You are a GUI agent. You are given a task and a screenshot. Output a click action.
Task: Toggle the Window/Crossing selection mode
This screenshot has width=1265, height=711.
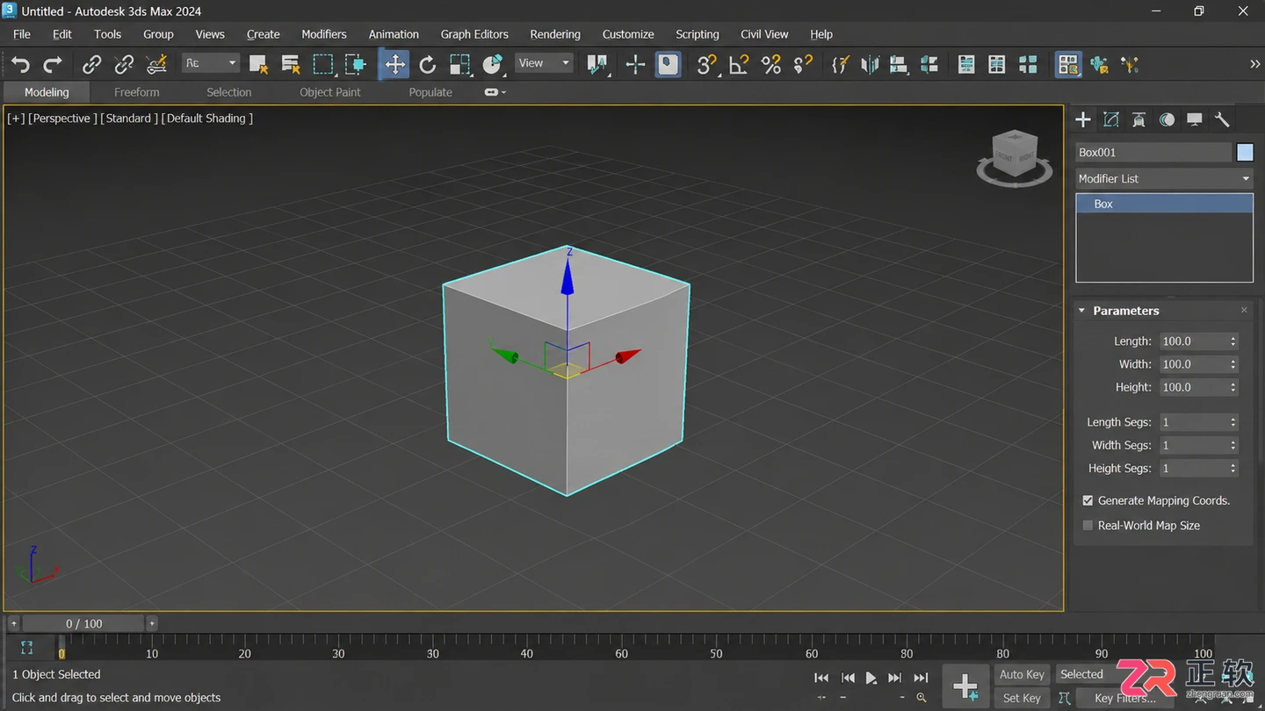356,64
